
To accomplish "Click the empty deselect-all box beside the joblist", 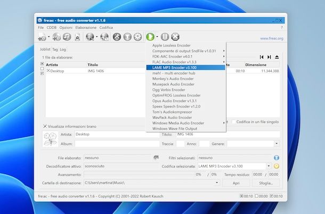I will click(42, 69).
